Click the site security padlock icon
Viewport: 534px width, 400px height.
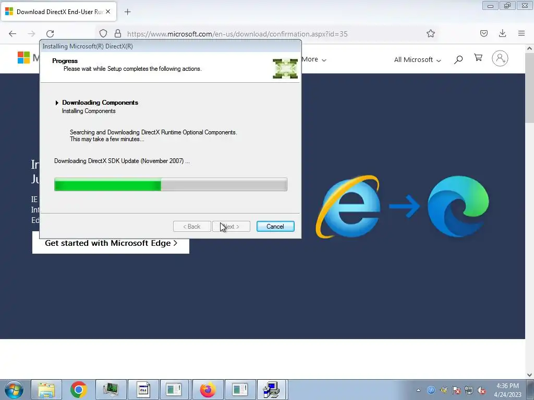[118, 33]
